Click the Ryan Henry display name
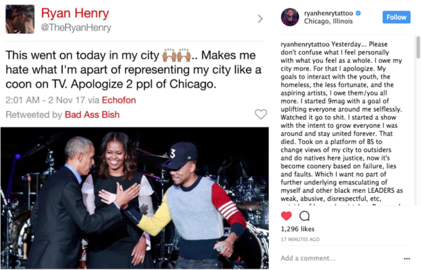This screenshot has width=421, height=270. point(75,13)
